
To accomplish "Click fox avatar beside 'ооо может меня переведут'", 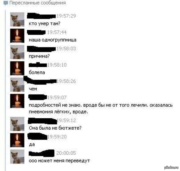I will point(17,157).
